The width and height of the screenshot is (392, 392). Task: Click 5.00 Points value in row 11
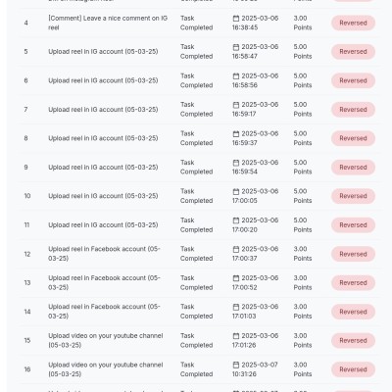303,224
